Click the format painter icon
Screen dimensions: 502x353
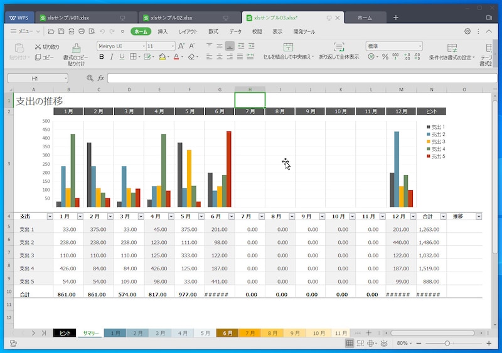pos(76,48)
